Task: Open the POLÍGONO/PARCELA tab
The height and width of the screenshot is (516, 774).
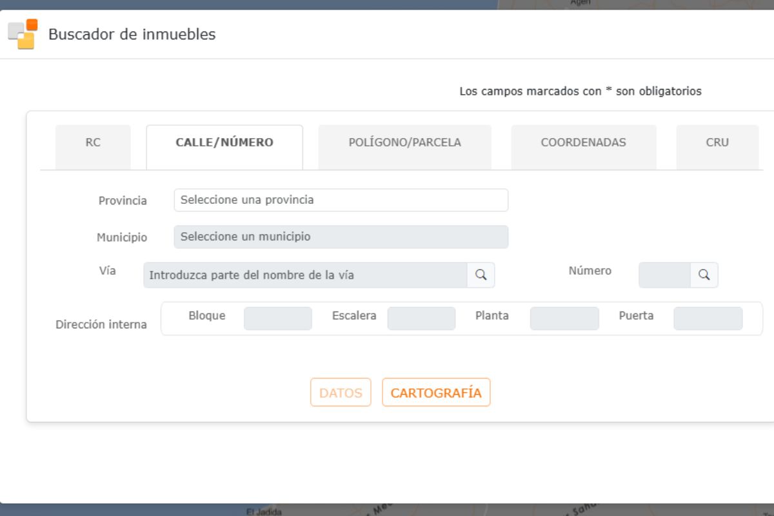Action: (404, 147)
